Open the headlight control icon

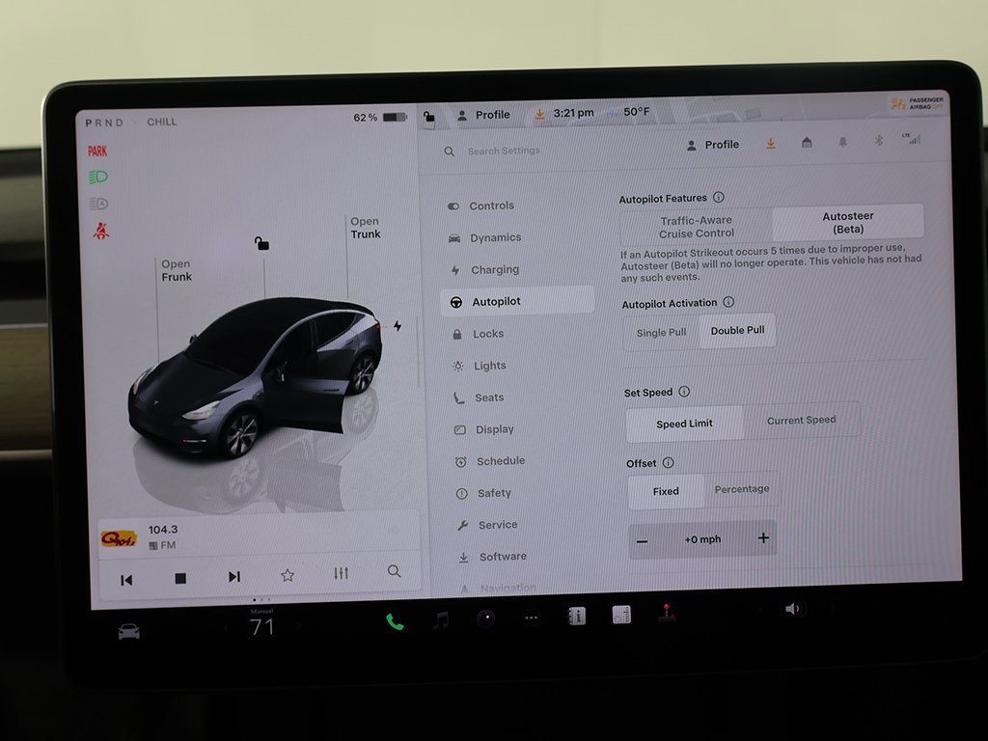coord(96,177)
